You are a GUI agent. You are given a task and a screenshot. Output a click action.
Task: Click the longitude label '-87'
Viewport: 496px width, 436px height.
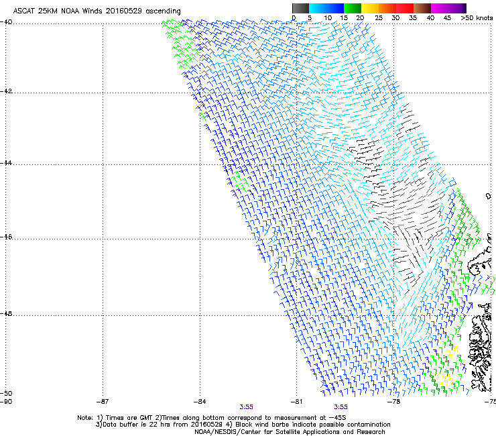(103, 402)
